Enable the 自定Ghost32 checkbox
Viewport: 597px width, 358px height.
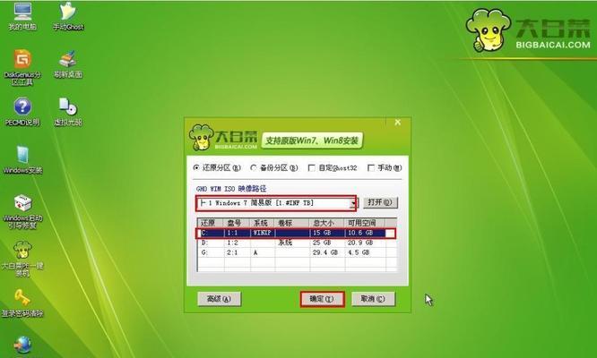point(311,167)
